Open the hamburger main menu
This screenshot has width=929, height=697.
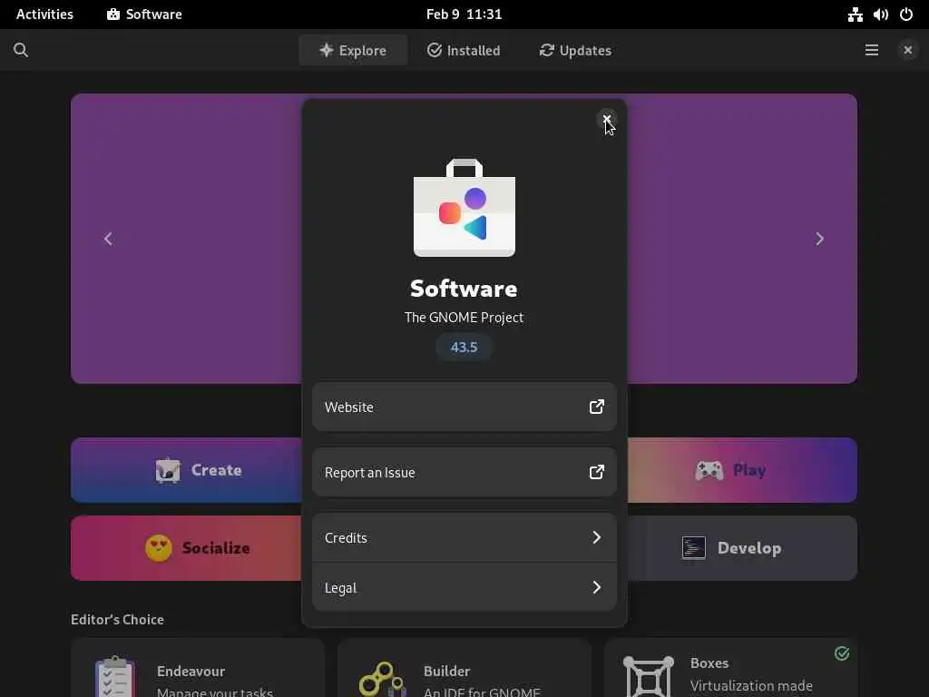click(872, 51)
